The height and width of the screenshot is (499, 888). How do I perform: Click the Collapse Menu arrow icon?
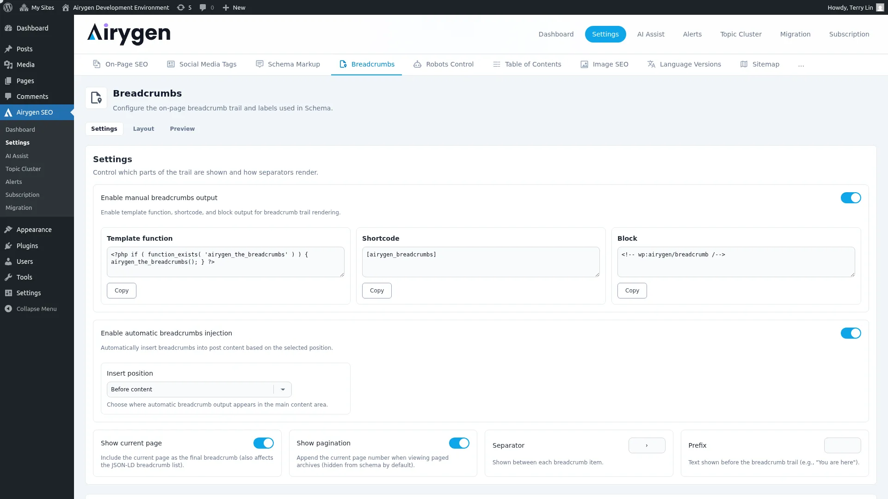pyautogui.click(x=8, y=309)
